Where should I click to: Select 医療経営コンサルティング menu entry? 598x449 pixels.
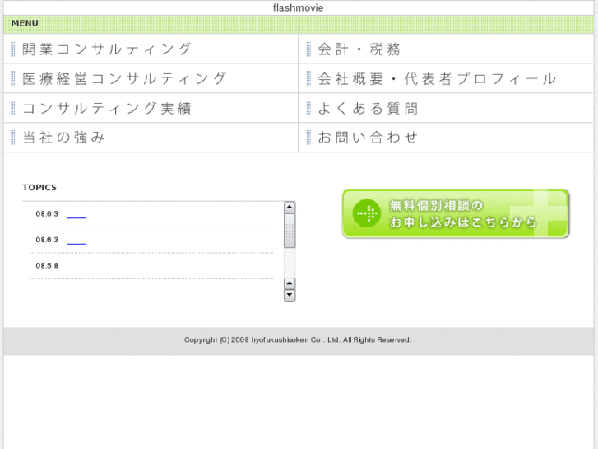151,79
